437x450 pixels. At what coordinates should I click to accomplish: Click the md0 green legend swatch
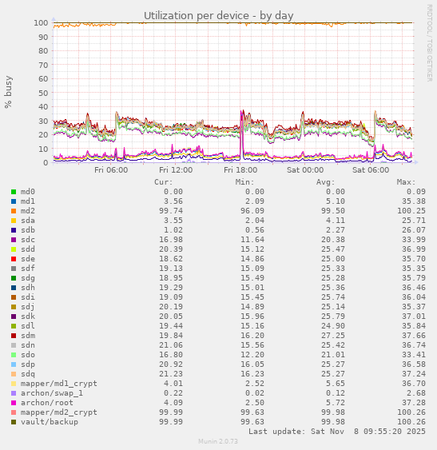pyautogui.click(x=14, y=192)
